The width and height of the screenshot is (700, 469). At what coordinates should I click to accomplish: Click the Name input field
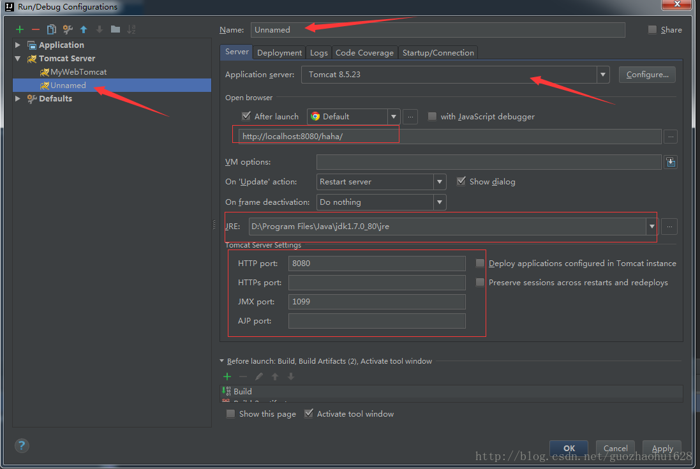438,30
